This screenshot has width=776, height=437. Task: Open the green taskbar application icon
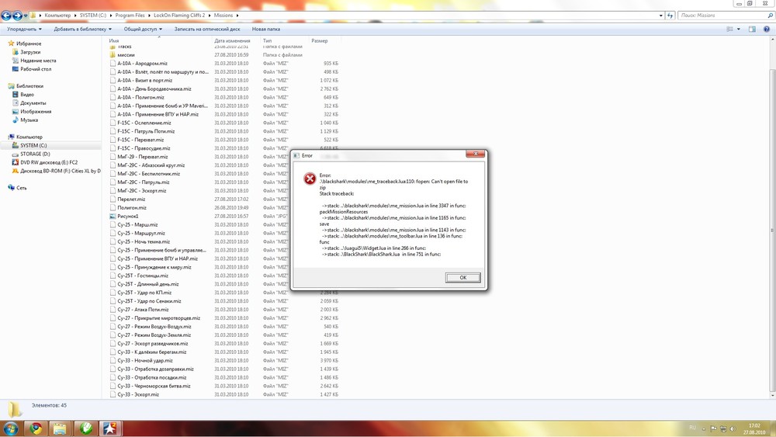pos(85,428)
